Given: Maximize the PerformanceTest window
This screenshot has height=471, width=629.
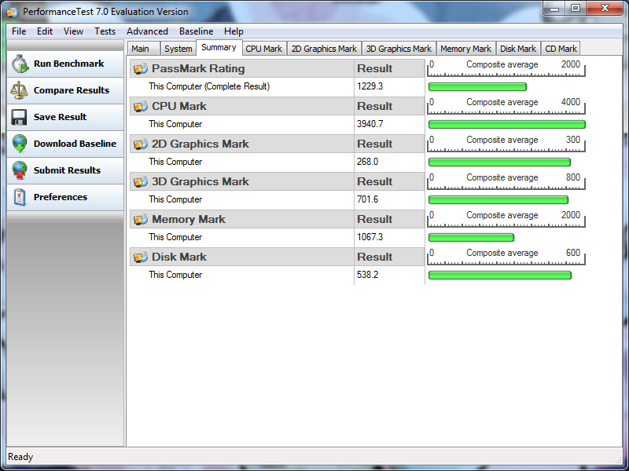Looking at the screenshot, I should [x=576, y=9].
